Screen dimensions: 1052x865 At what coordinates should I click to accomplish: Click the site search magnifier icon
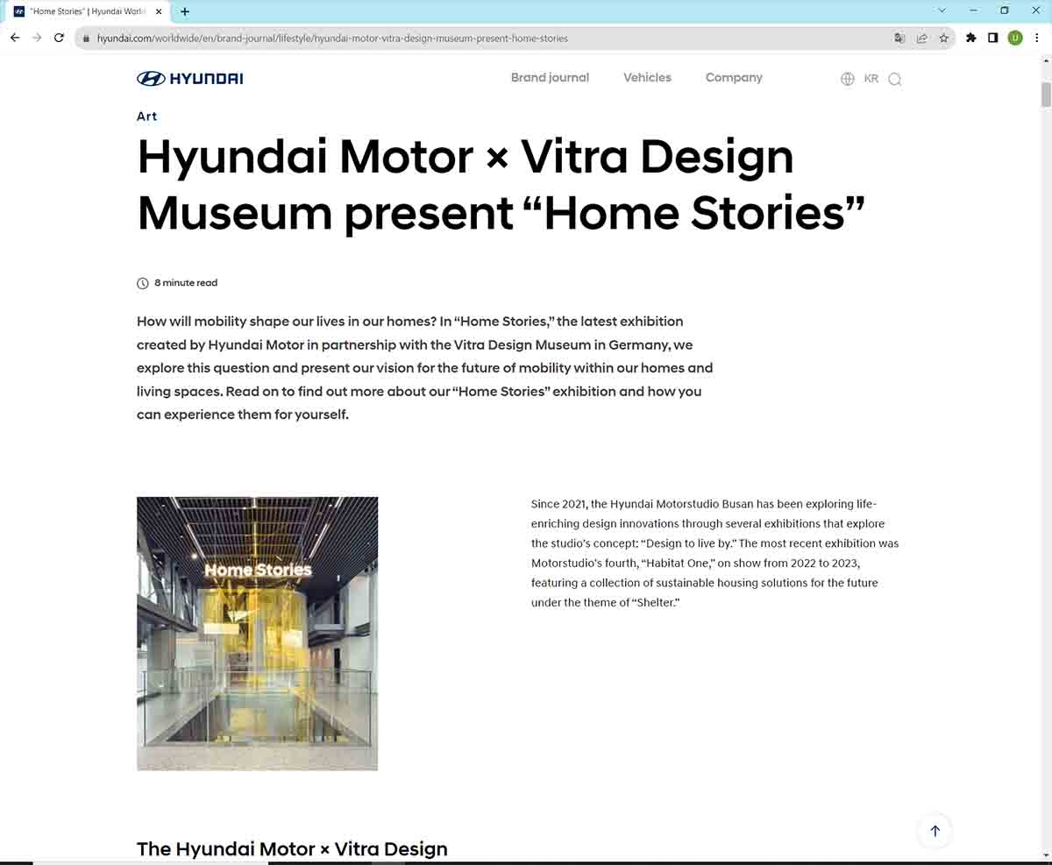[894, 79]
